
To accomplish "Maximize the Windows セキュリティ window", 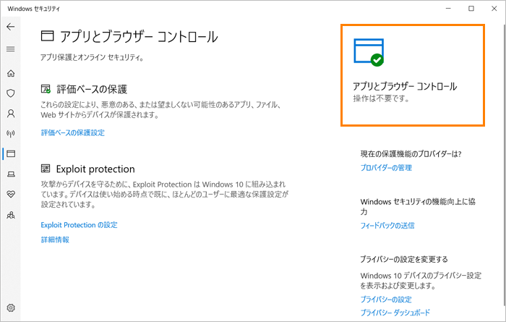I will click(x=471, y=9).
